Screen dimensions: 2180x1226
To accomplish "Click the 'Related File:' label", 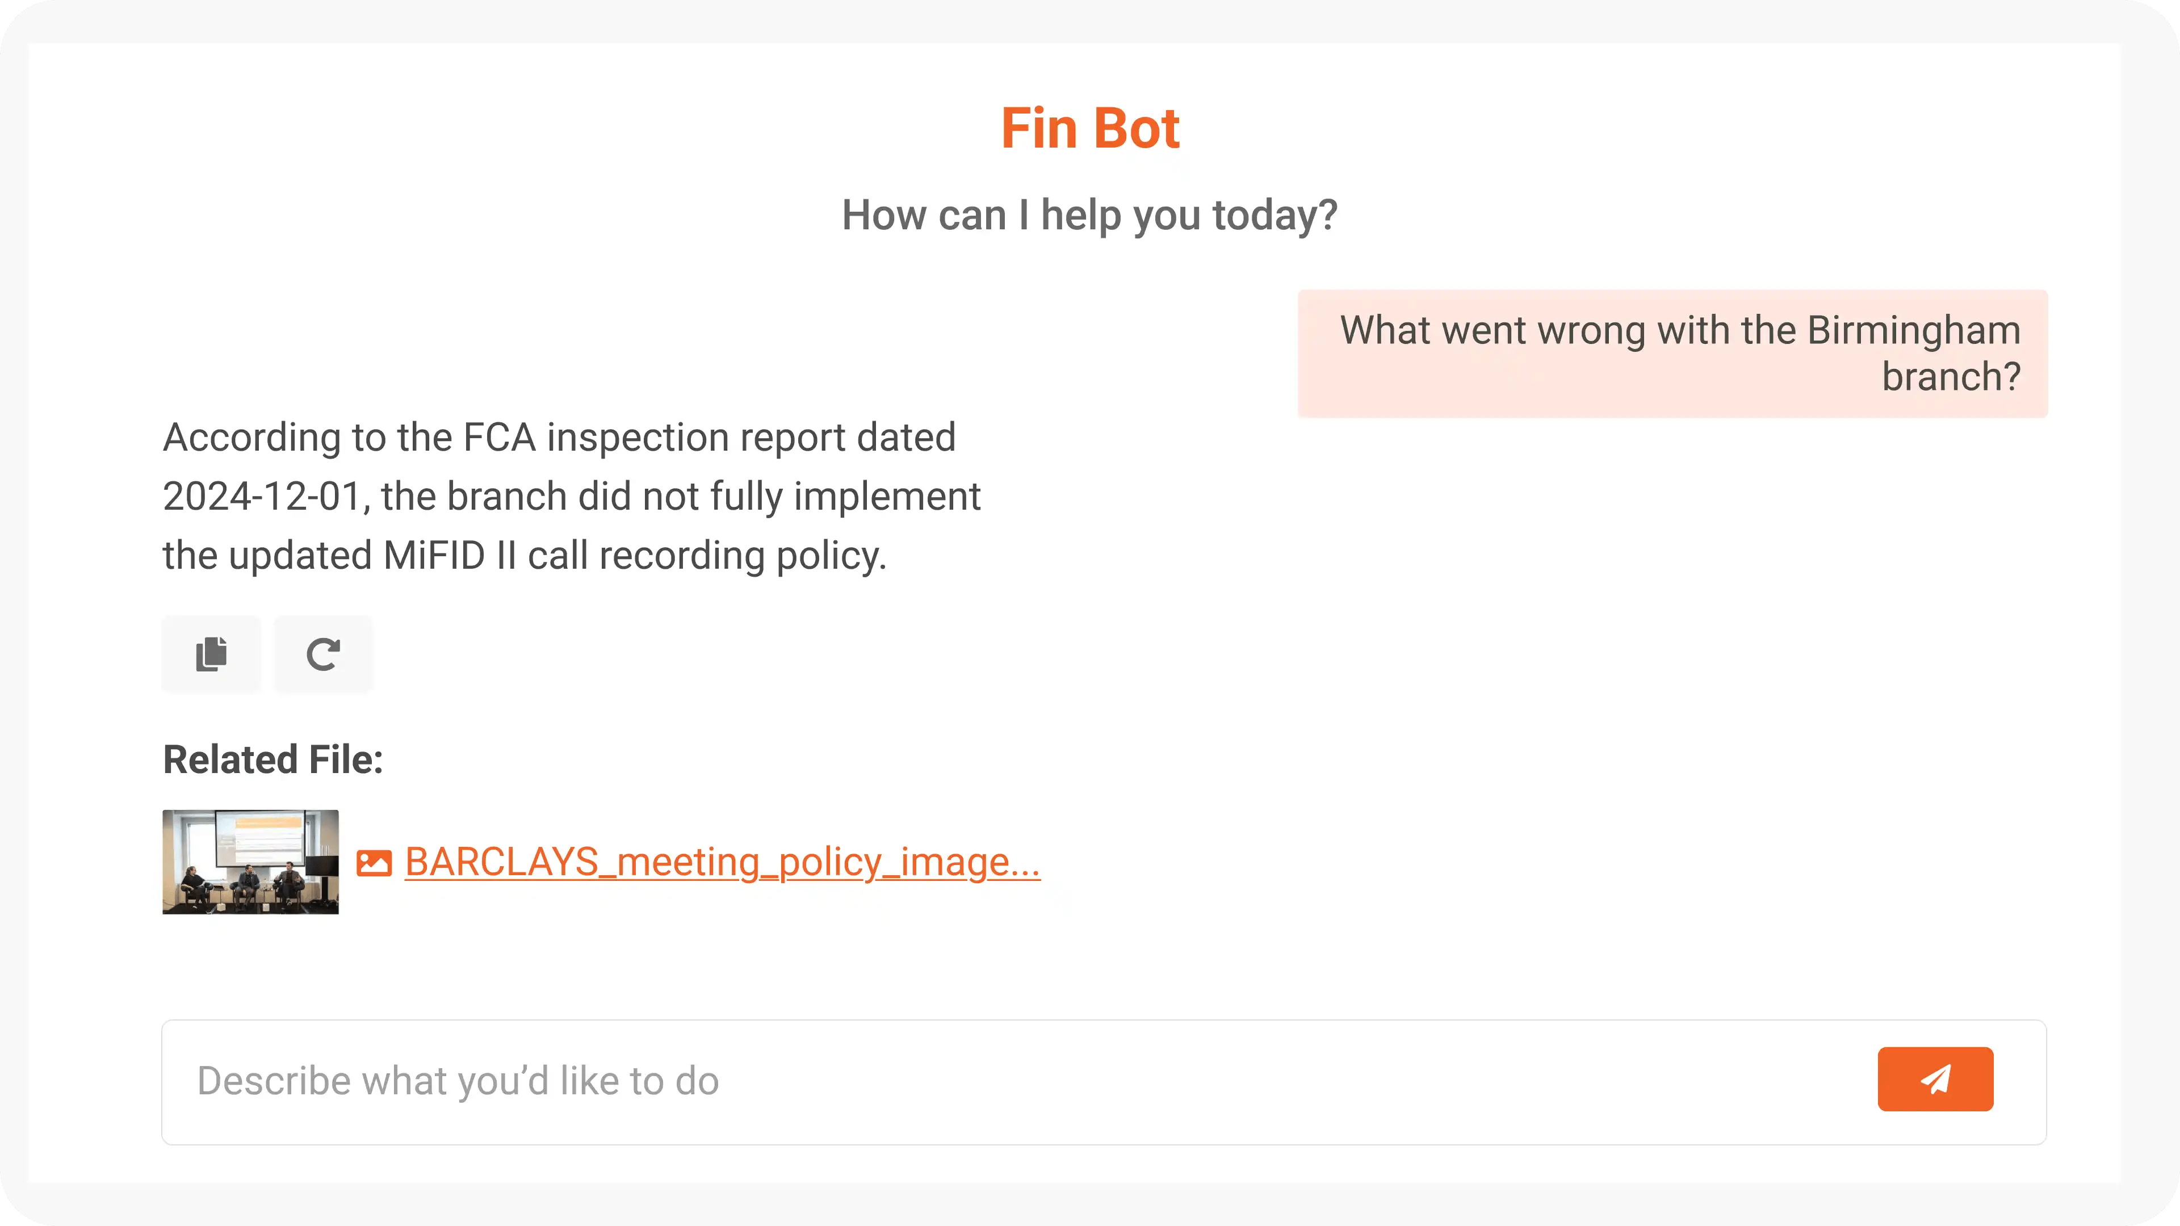I will (x=272, y=760).
